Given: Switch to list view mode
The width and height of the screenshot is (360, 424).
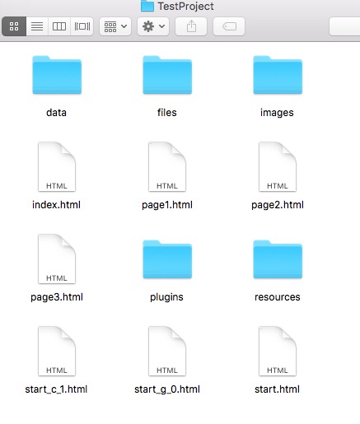Looking at the screenshot, I should 37,26.
